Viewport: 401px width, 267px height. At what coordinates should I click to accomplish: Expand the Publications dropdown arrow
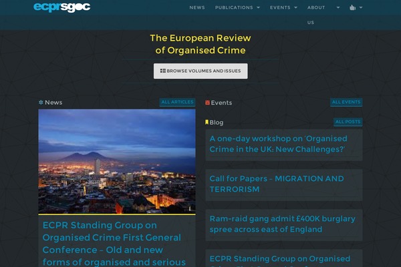coord(258,7)
